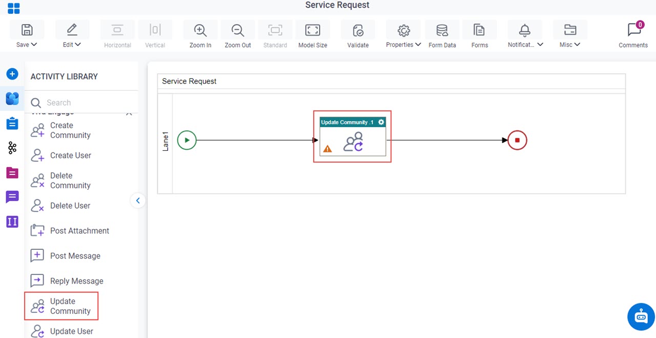The height and width of the screenshot is (338, 656).
Task: Expand the Edit dropdown arrow
Action: pos(78,45)
